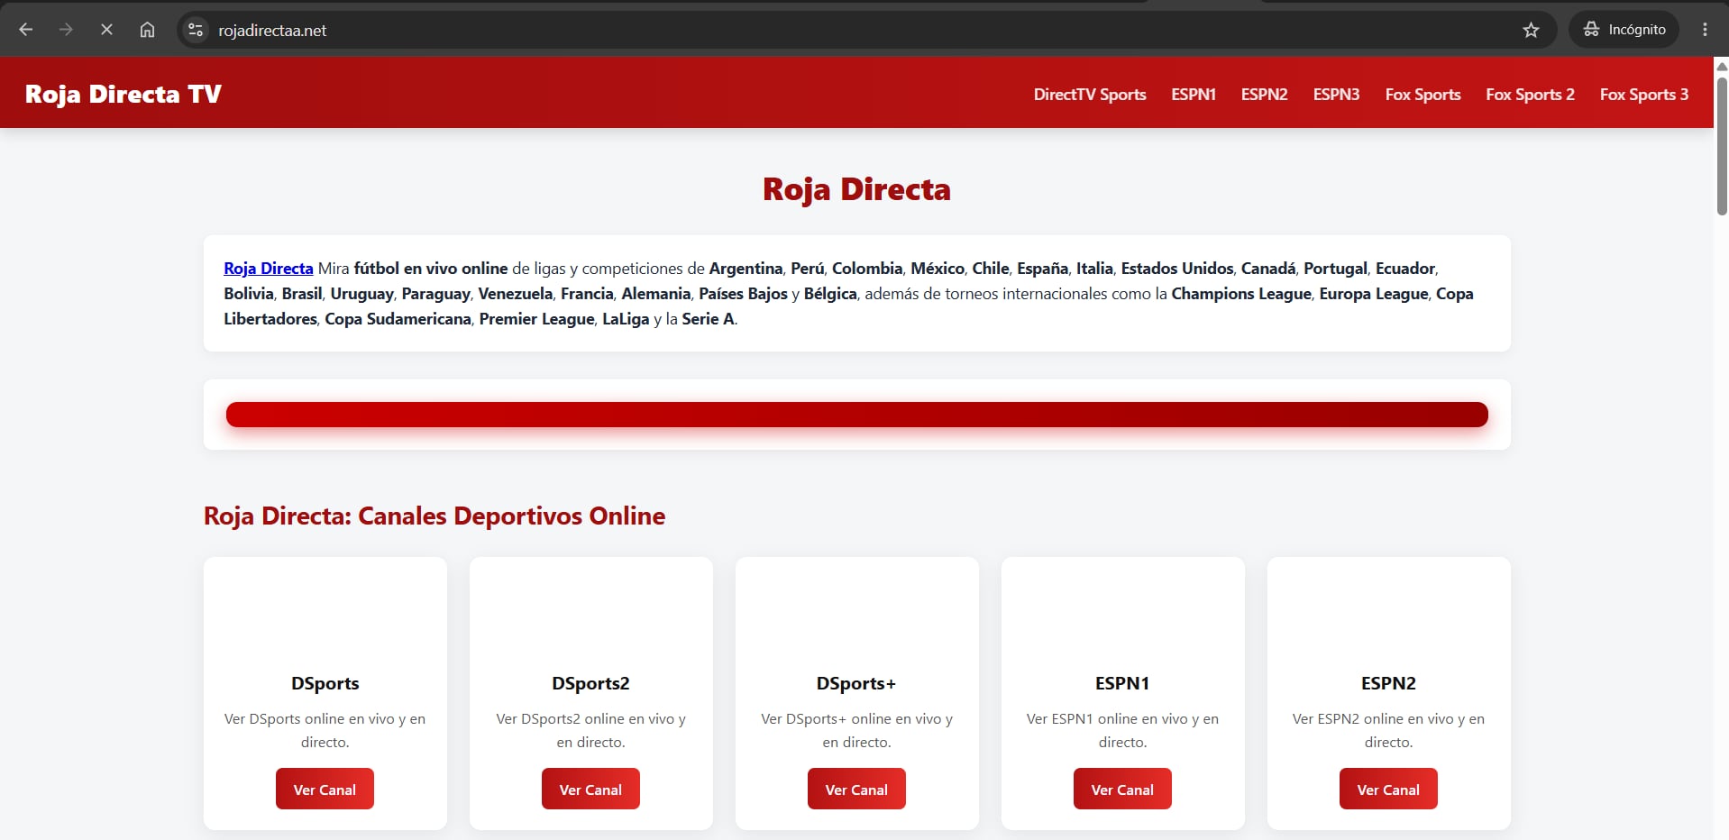Click the Roja Directa main heading
The height and width of the screenshot is (840, 1729).
point(856,189)
